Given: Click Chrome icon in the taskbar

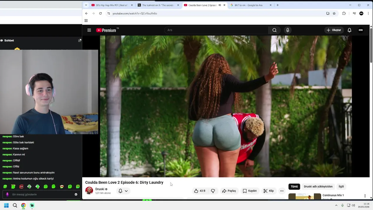Looking at the screenshot, I should pyautogui.click(x=23, y=205).
